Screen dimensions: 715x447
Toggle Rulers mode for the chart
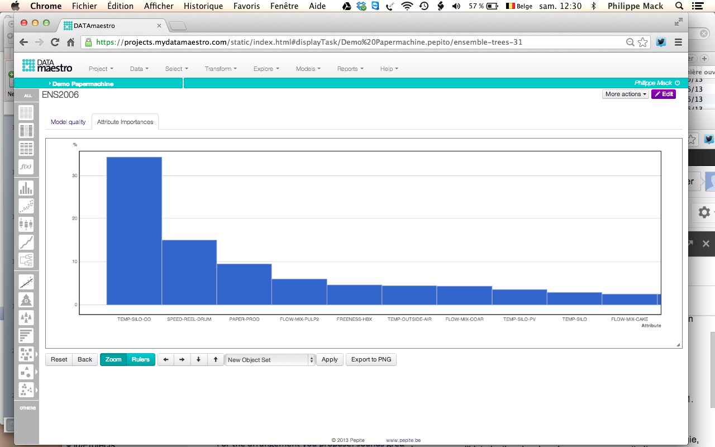coord(141,360)
